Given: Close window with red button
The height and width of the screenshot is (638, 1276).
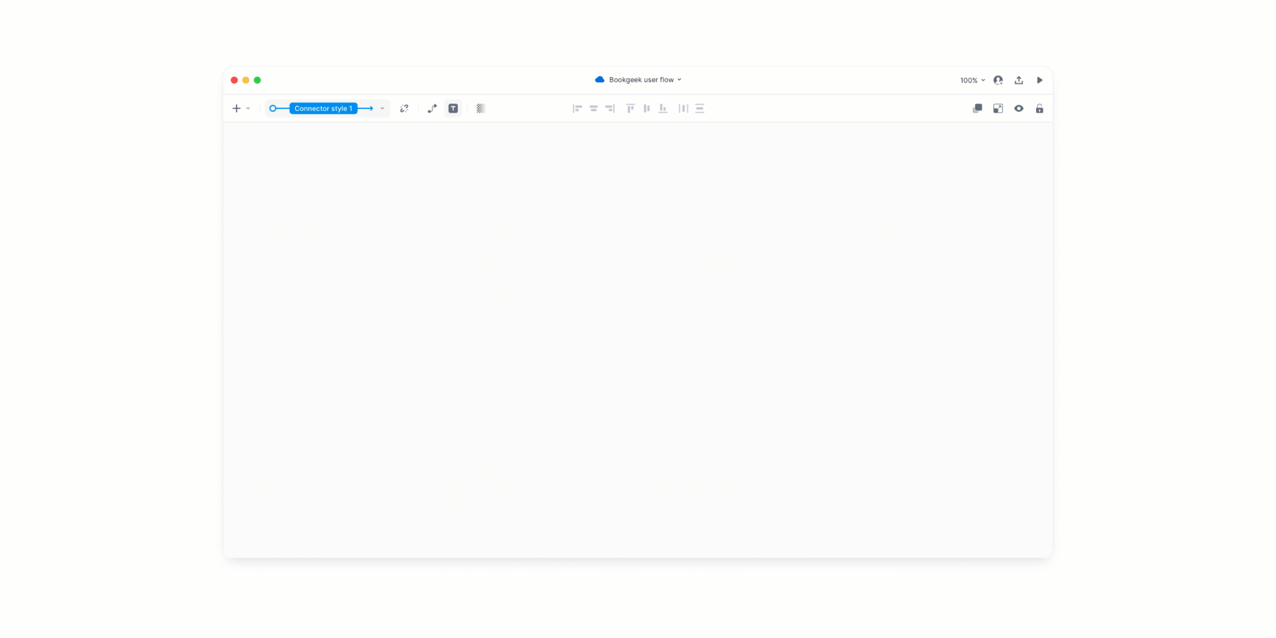Looking at the screenshot, I should [x=234, y=80].
